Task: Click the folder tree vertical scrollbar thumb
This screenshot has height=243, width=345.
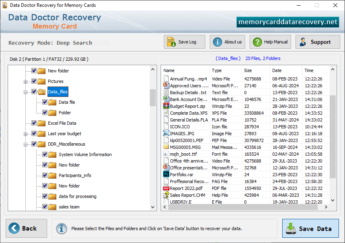Action: (153, 98)
